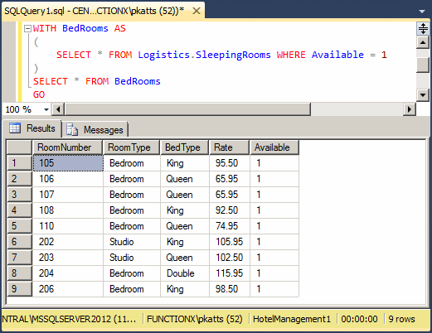
Task: Click the horizontal scrollbar left arrow
Action: [58, 109]
